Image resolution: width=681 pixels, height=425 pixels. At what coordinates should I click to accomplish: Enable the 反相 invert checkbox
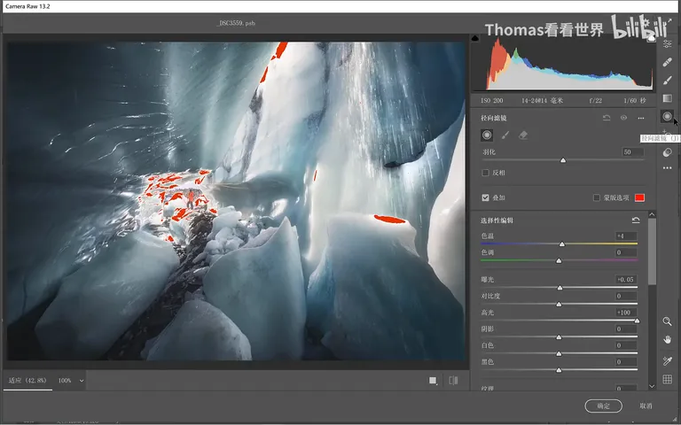486,173
